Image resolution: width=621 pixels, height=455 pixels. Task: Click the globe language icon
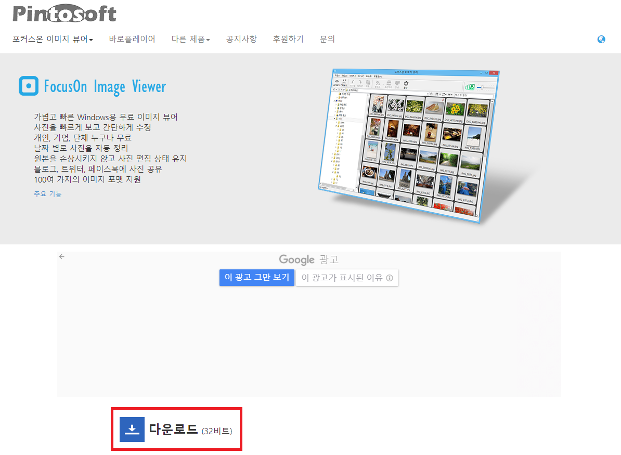point(601,39)
